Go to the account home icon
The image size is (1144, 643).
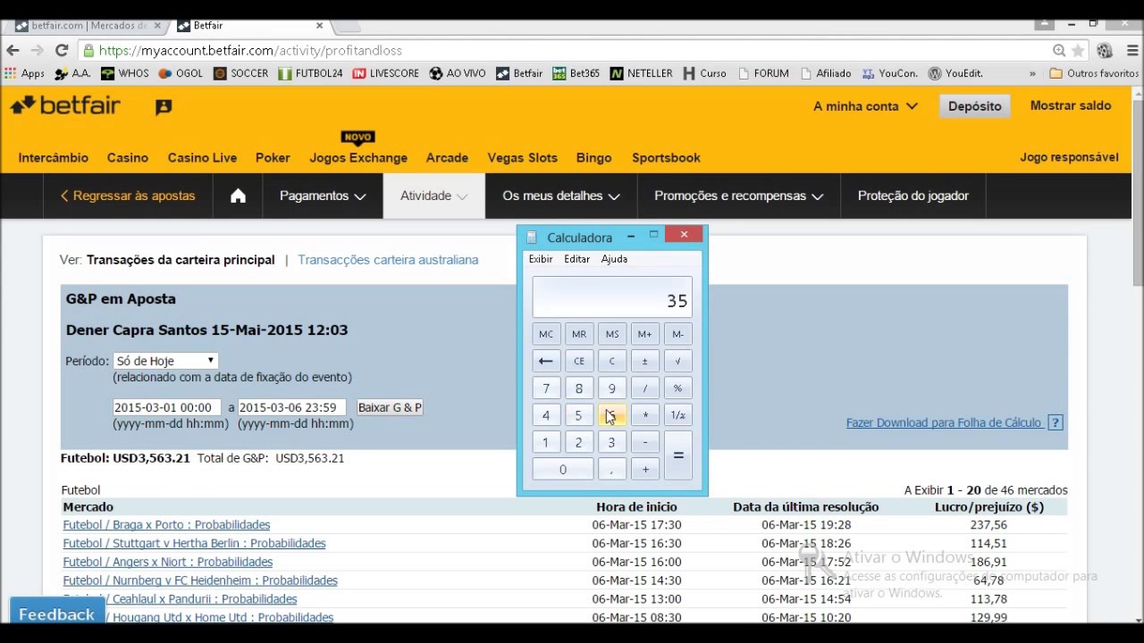tap(238, 196)
